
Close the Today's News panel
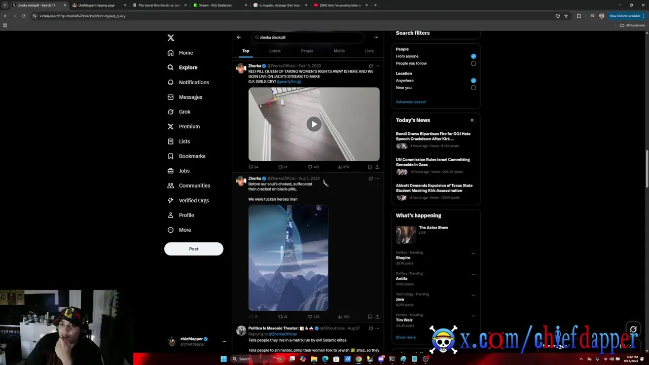click(x=472, y=120)
